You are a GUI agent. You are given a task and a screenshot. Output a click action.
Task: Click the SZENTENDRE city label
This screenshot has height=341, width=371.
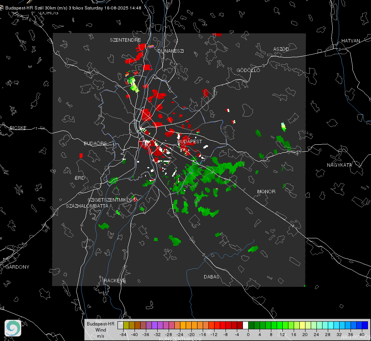tap(125, 40)
